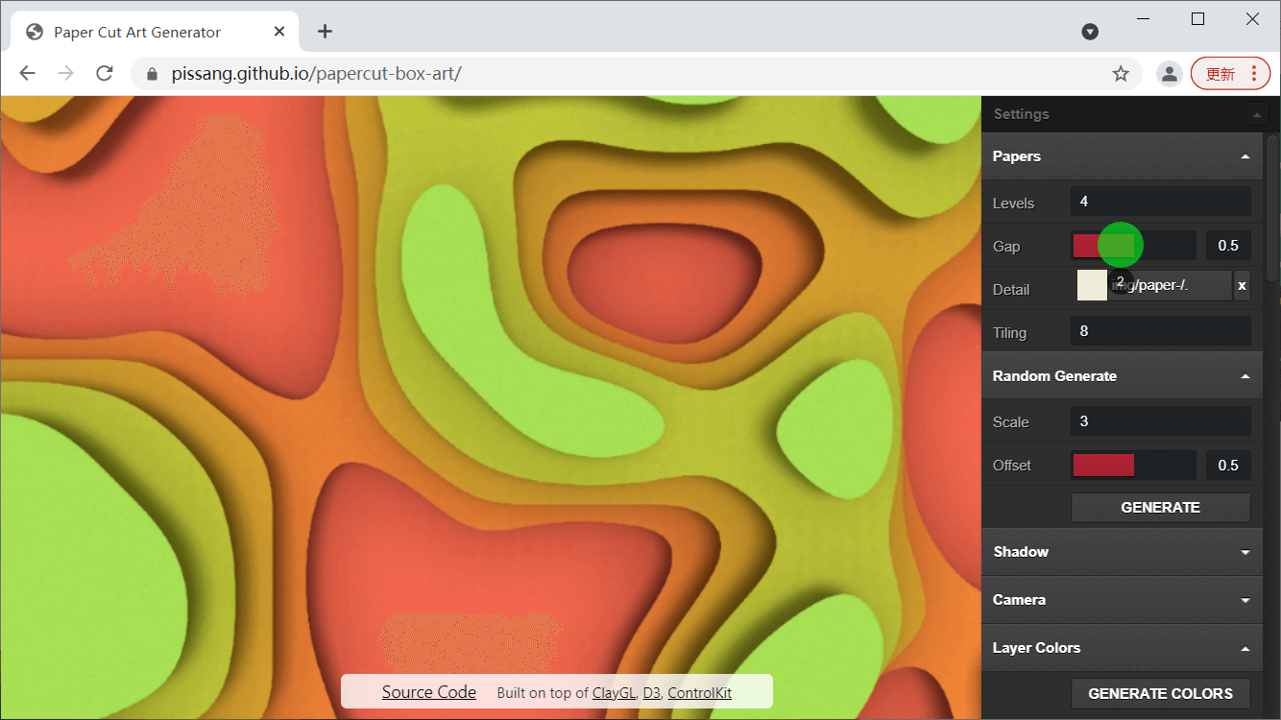Image resolution: width=1281 pixels, height=720 pixels.
Task: Open the ControlKit link
Action: pyautogui.click(x=700, y=693)
